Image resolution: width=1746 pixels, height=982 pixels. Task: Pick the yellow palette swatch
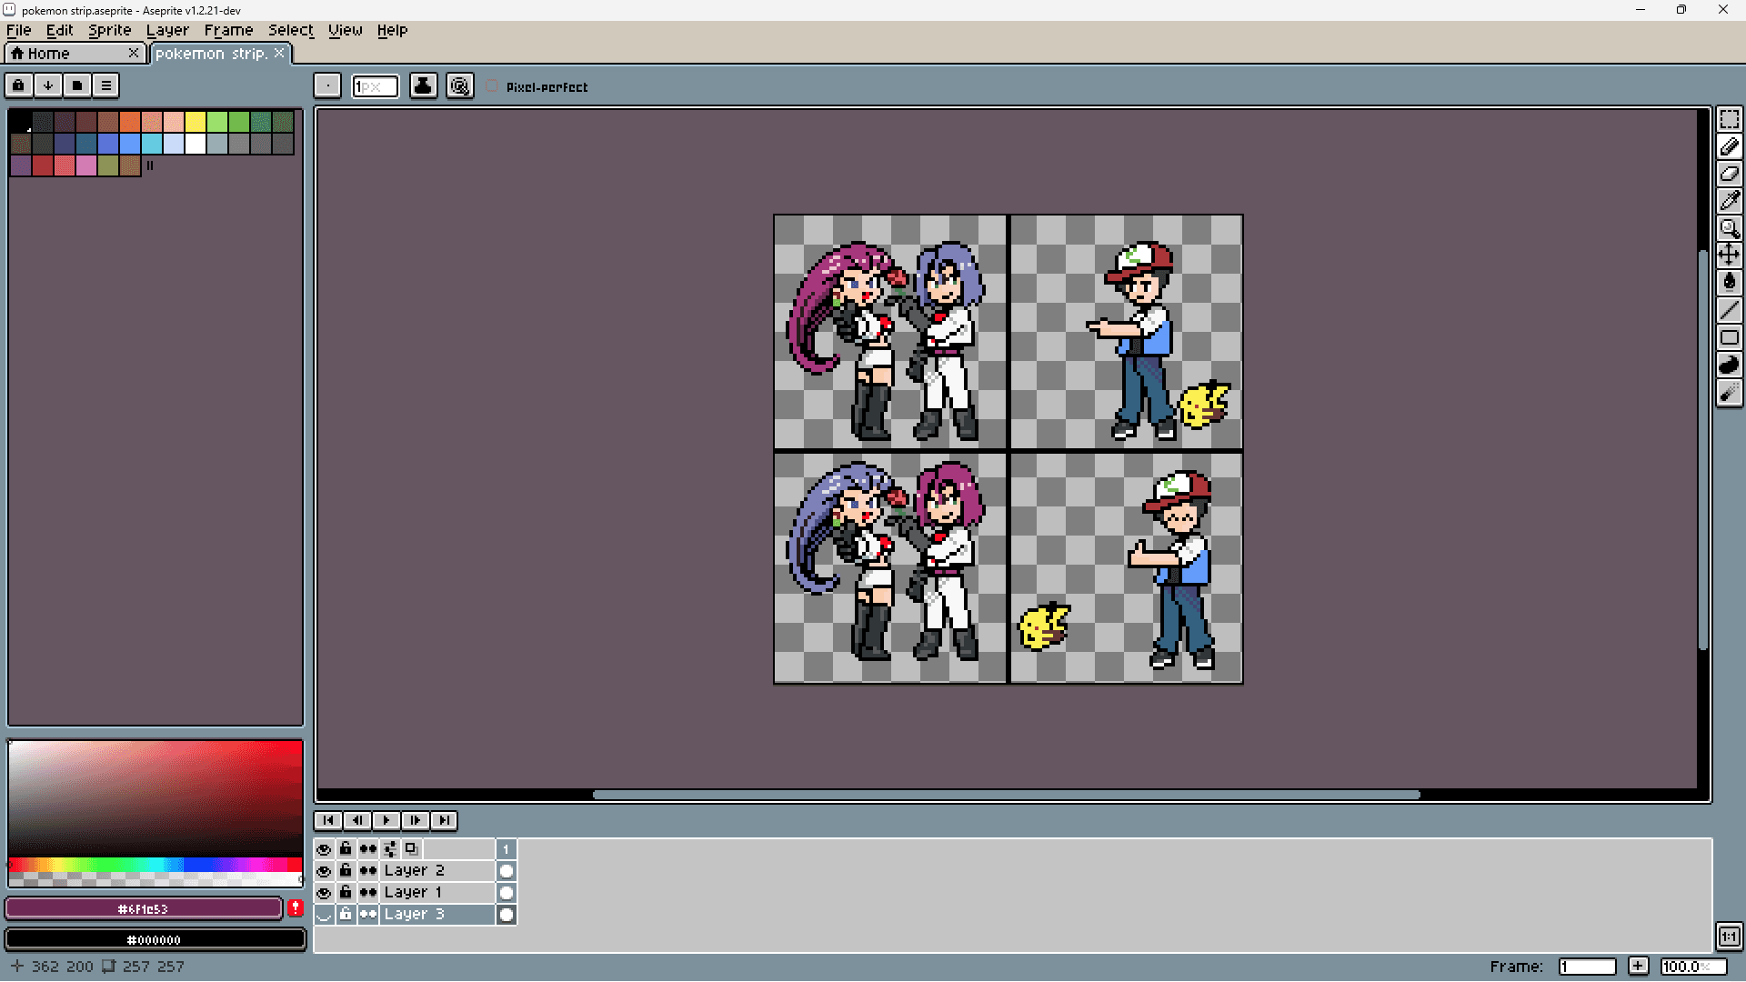[196, 122]
